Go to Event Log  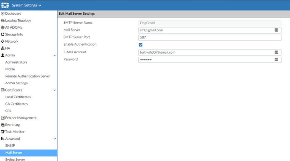click(12, 125)
